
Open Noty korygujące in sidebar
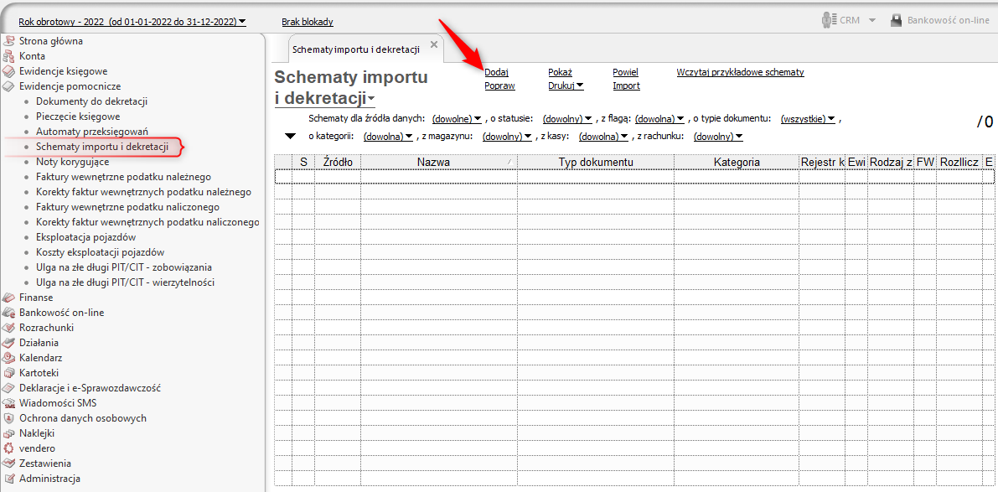(x=73, y=162)
